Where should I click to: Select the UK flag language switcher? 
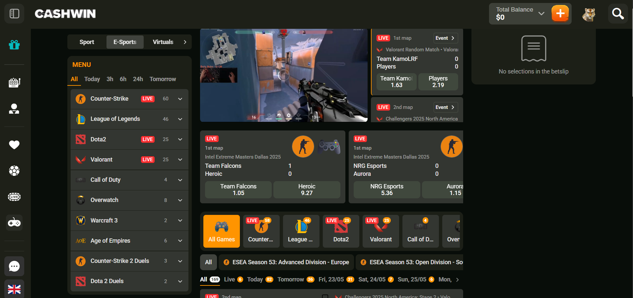14,289
